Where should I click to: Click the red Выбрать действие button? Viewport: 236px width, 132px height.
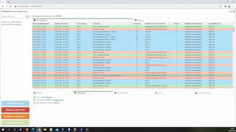(15, 110)
